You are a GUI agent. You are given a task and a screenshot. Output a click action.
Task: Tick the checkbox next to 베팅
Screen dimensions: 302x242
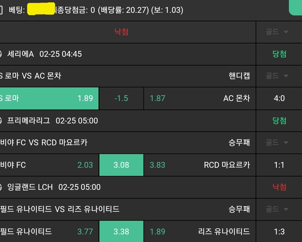click(1, 10)
